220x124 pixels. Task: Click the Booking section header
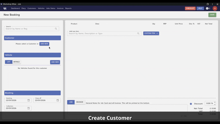coord(32,93)
